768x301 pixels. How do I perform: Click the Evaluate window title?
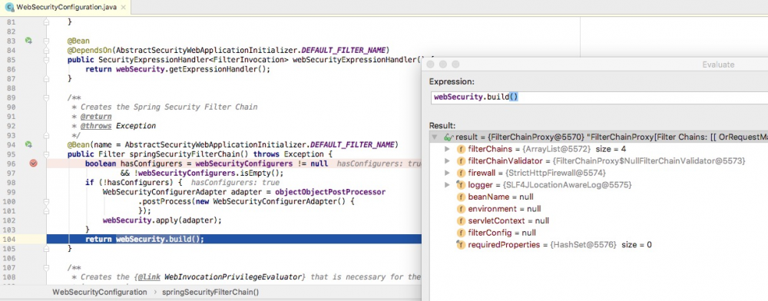tap(718, 64)
